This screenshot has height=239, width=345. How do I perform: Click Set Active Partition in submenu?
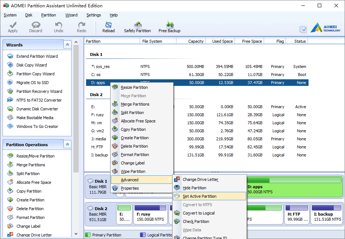coord(209,196)
